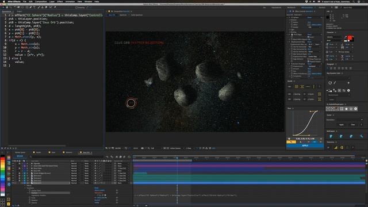The width and height of the screenshot is (368, 207).
Task: Click the white label color swatch at left
Action: [2, 194]
